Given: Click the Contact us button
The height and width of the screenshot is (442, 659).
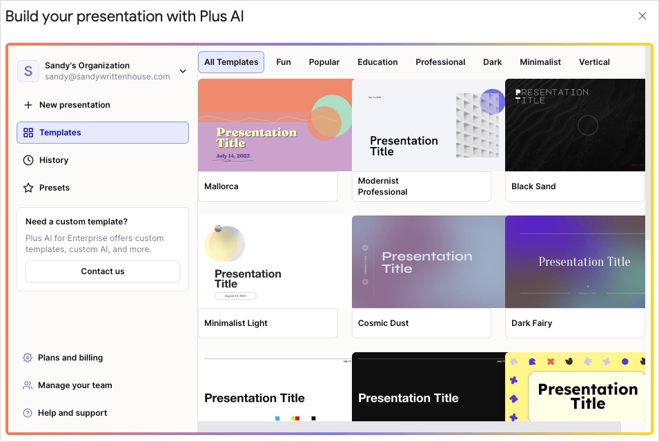Looking at the screenshot, I should pos(103,271).
